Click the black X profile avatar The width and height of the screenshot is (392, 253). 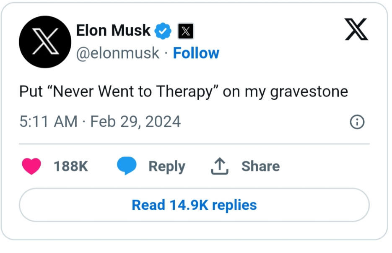coord(45,42)
